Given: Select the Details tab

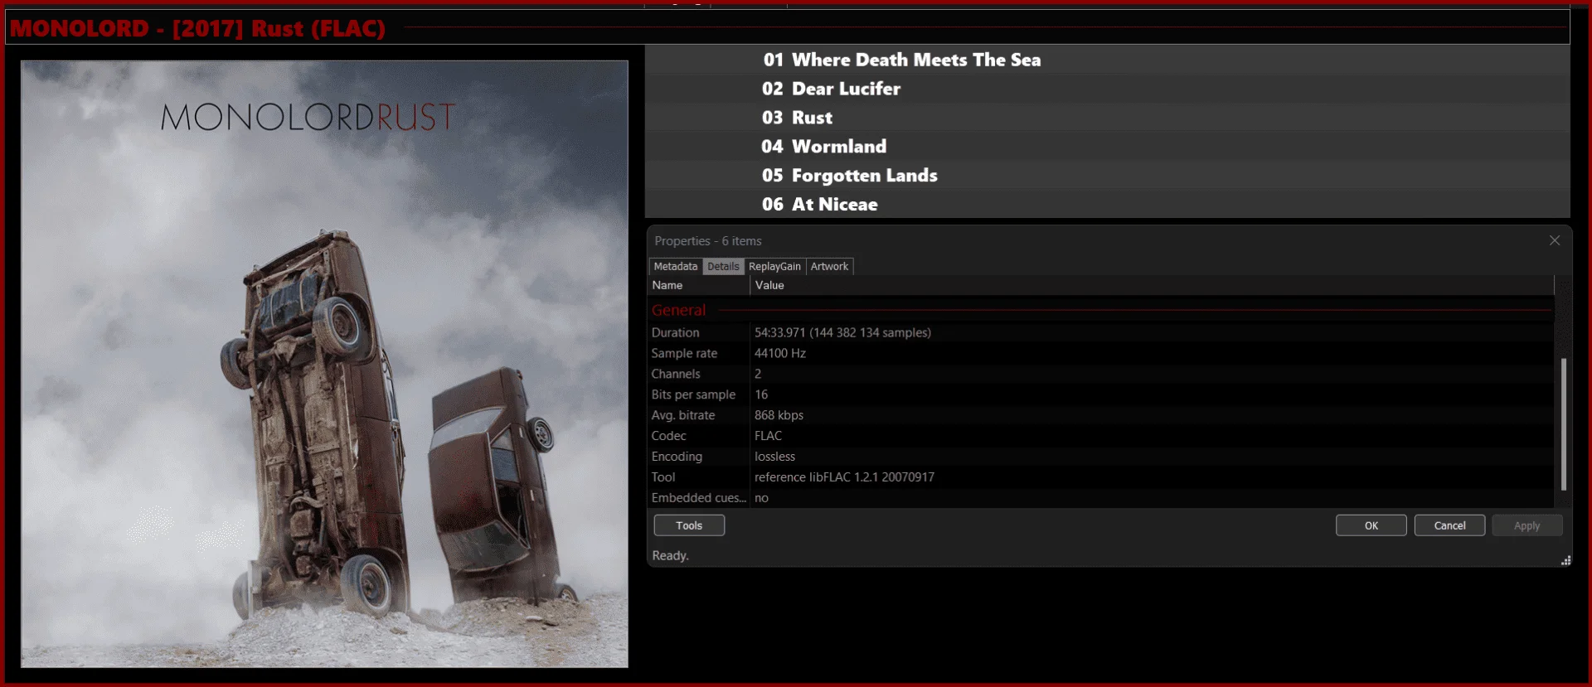Looking at the screenshot, I should (x=723, y=266).
